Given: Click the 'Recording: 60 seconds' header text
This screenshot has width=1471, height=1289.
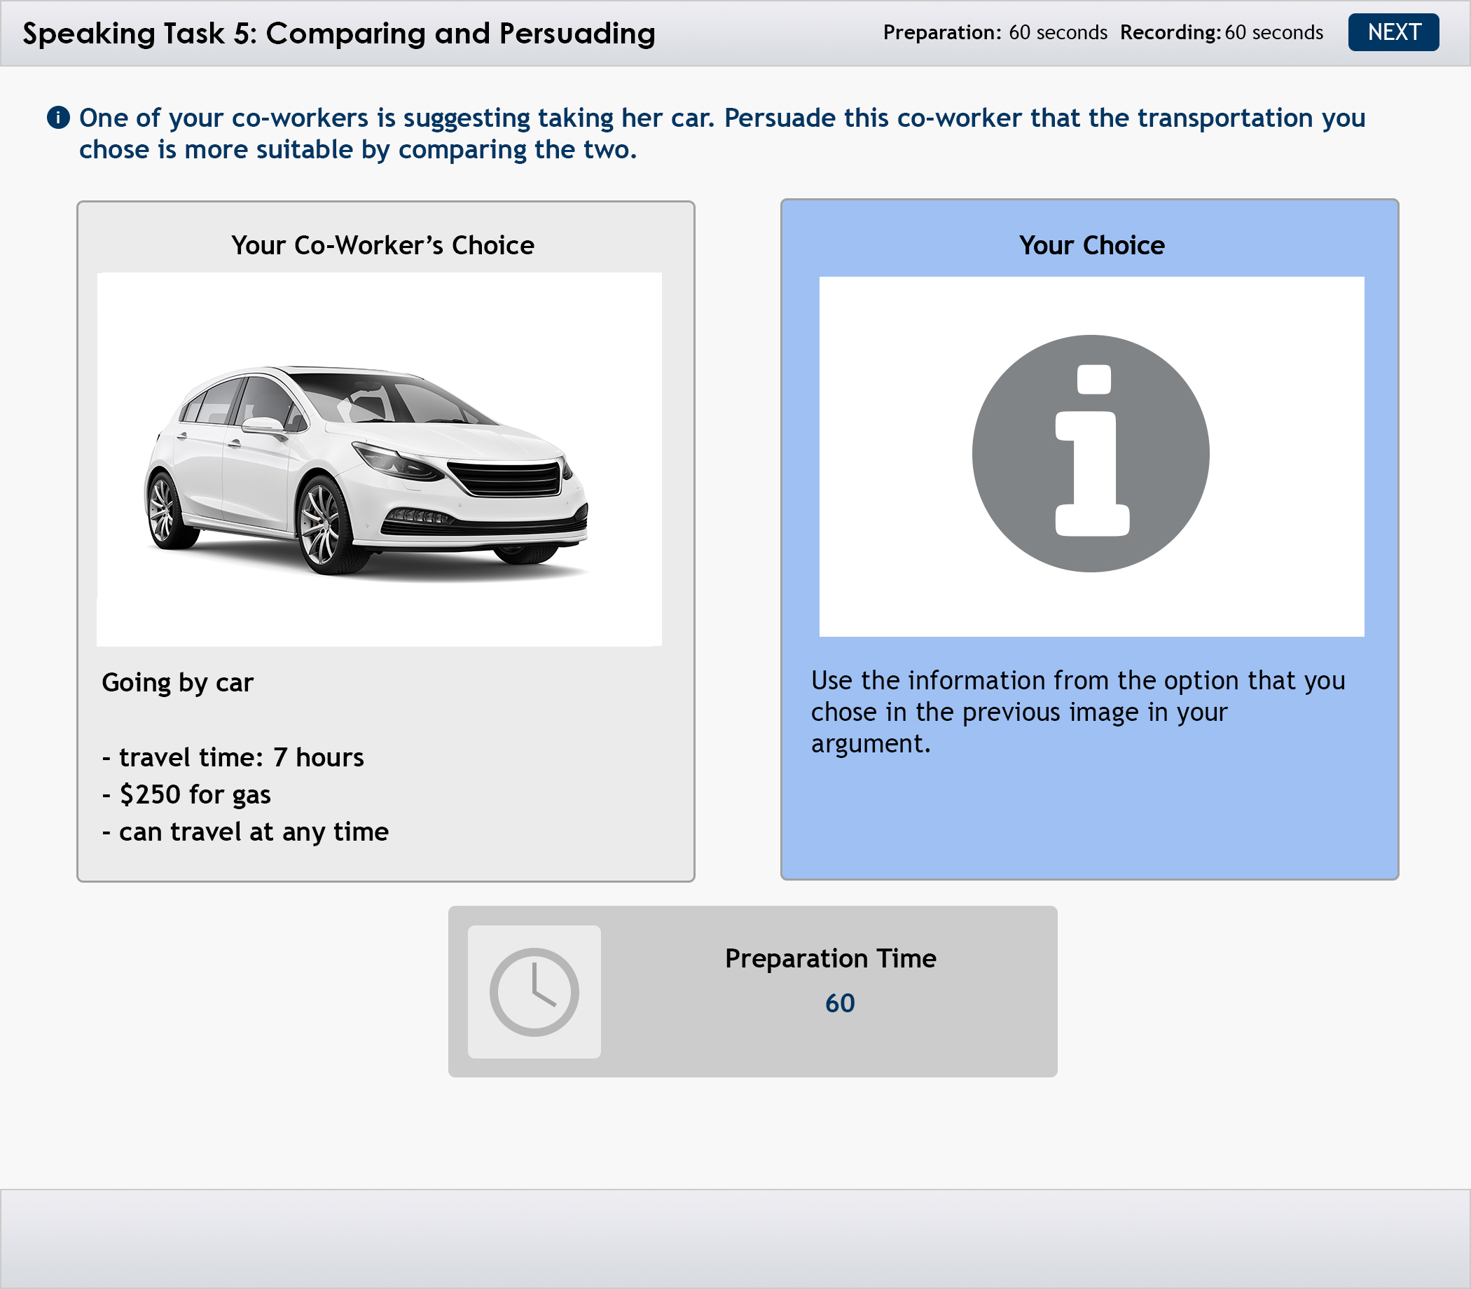Looking at the screenshot, I should tap(1221, 32).
